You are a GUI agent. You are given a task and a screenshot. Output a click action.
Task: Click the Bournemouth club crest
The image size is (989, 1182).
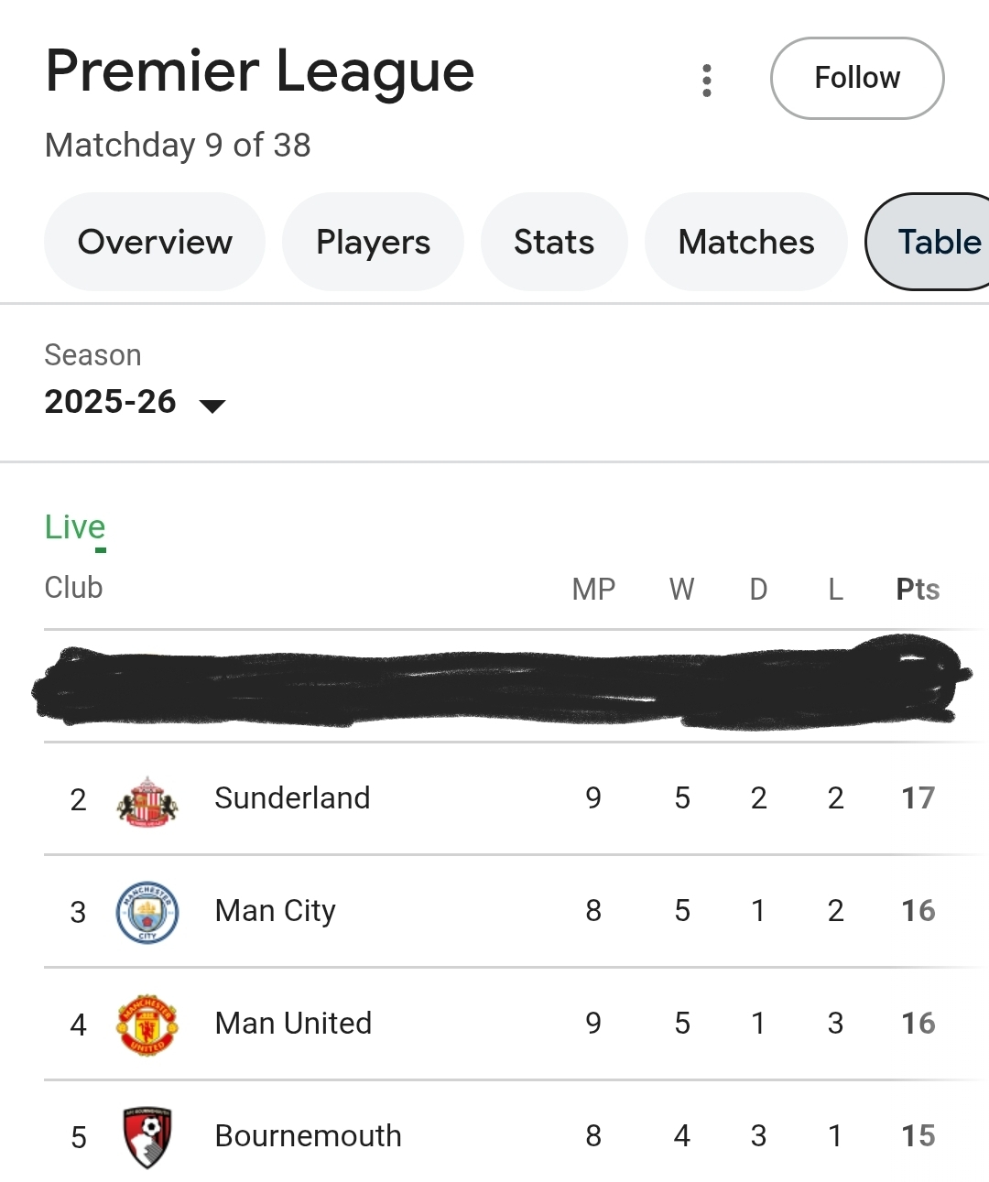coord(147,1137)
